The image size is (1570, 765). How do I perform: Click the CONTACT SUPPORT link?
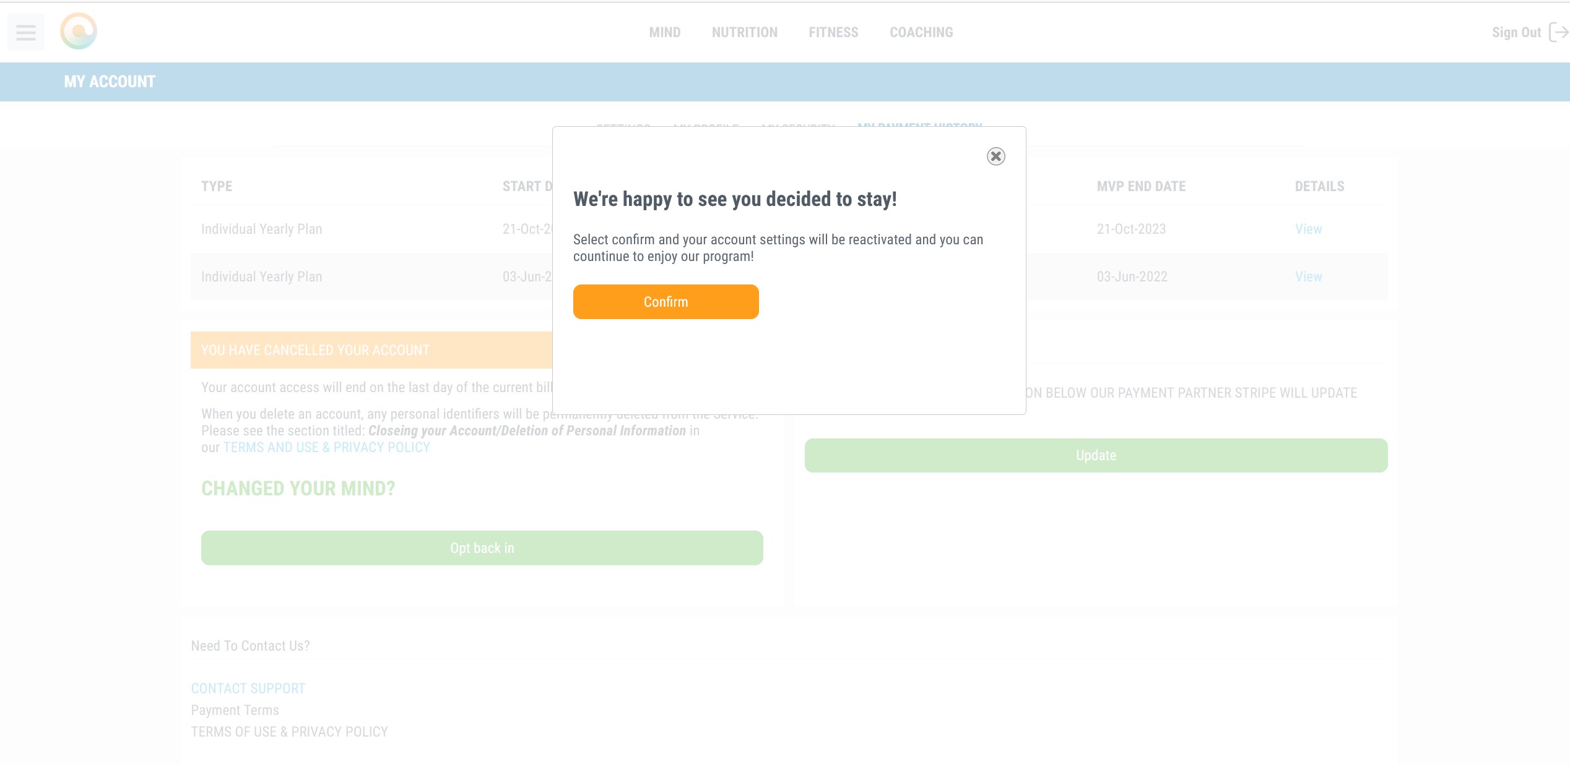248,688
